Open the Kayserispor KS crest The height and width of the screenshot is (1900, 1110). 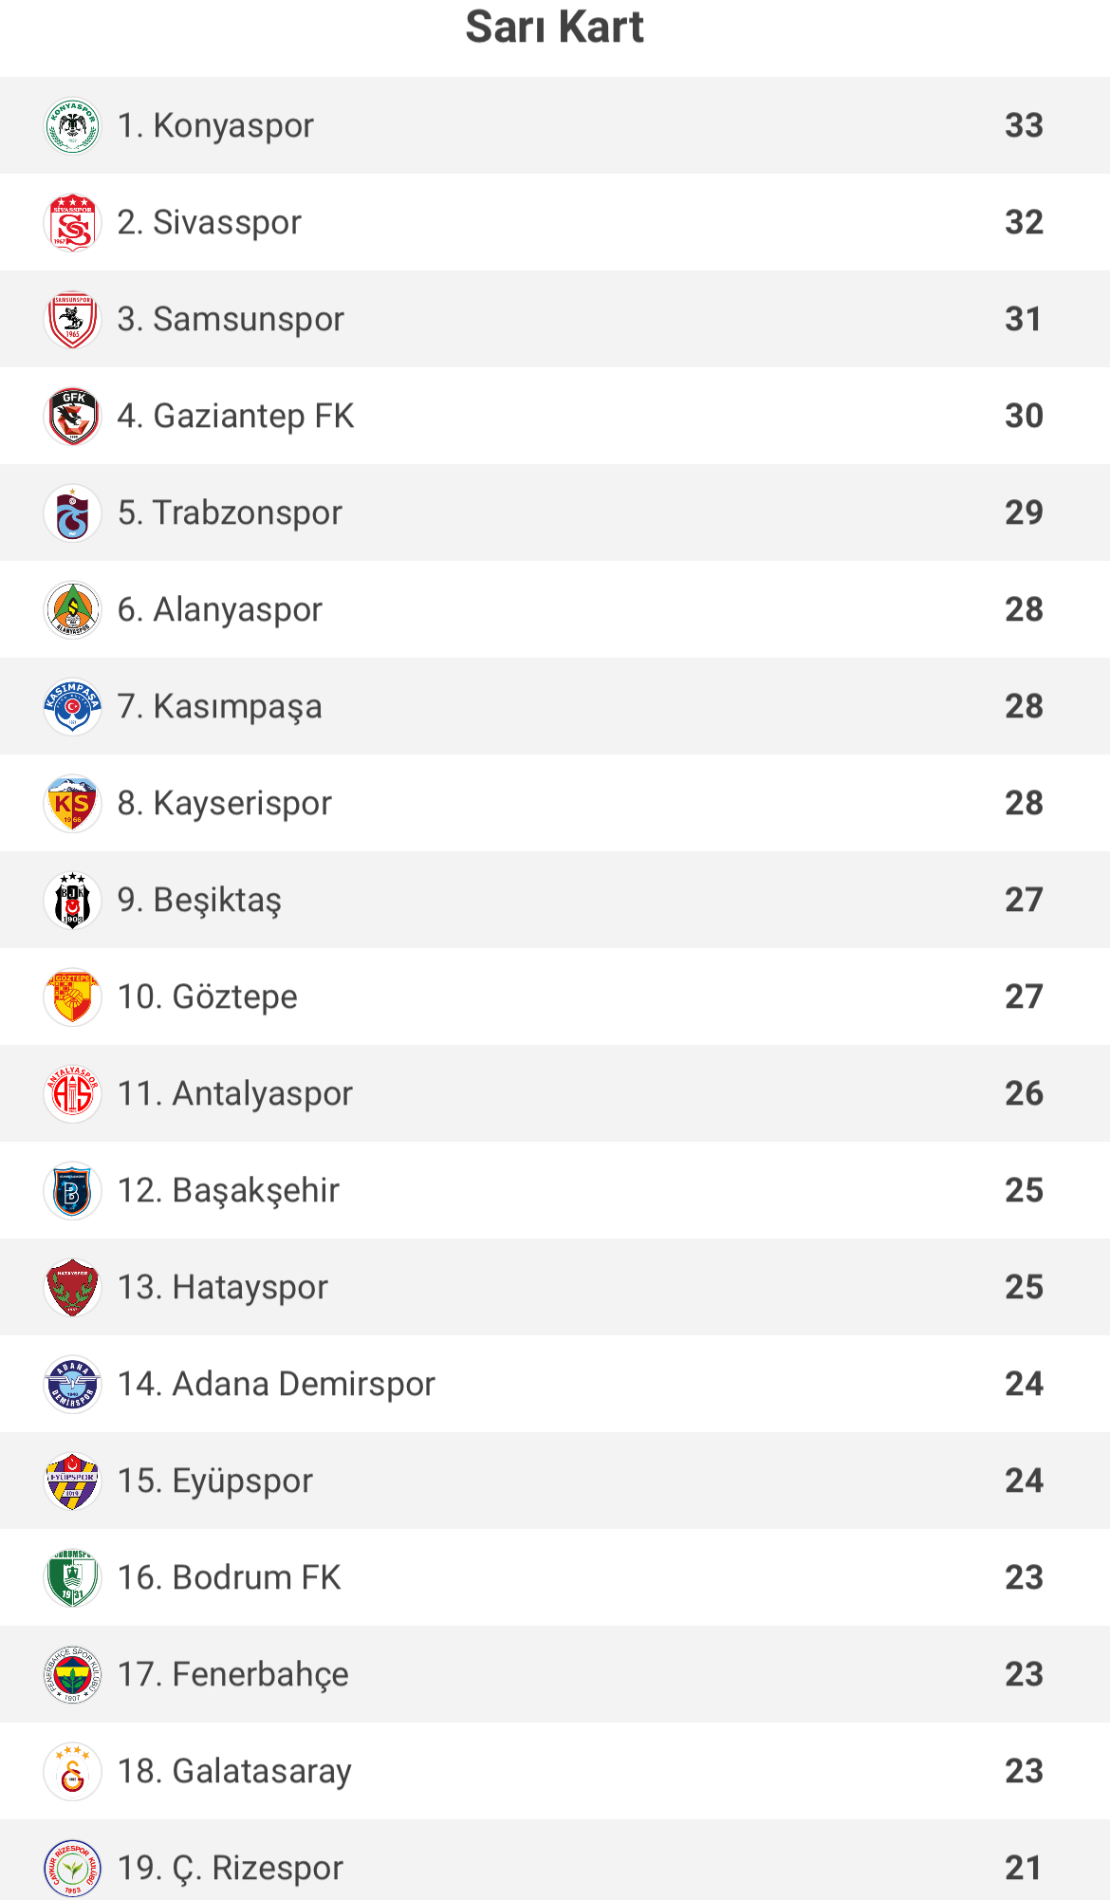point(72,803)
